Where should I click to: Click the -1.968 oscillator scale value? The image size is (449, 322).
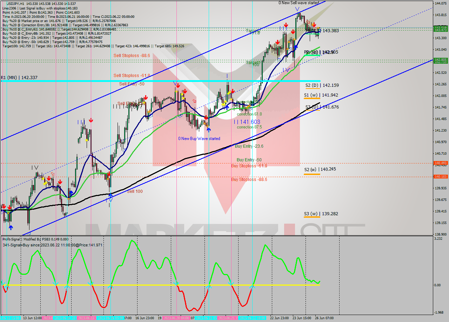(440, 313)
